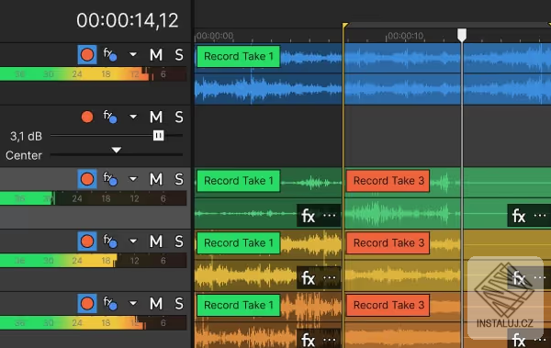This screenshot has height=348, width=551.
Task: Click the blue track's level meter
Action: coord(93,74)
